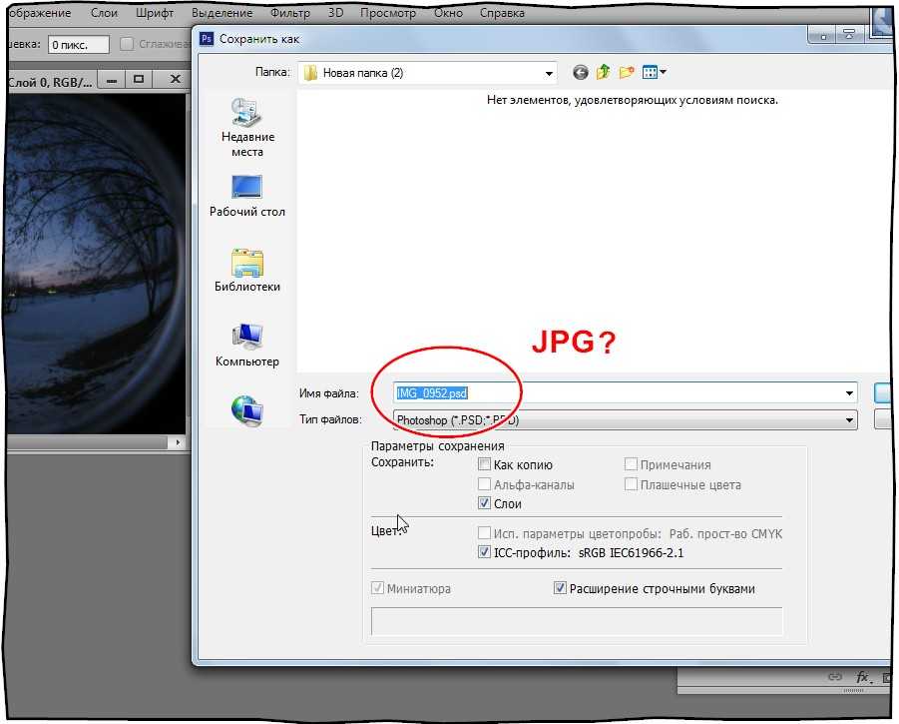Click the fisheye image canvas
Screen dimensions: 899x724
click(96, 264)
